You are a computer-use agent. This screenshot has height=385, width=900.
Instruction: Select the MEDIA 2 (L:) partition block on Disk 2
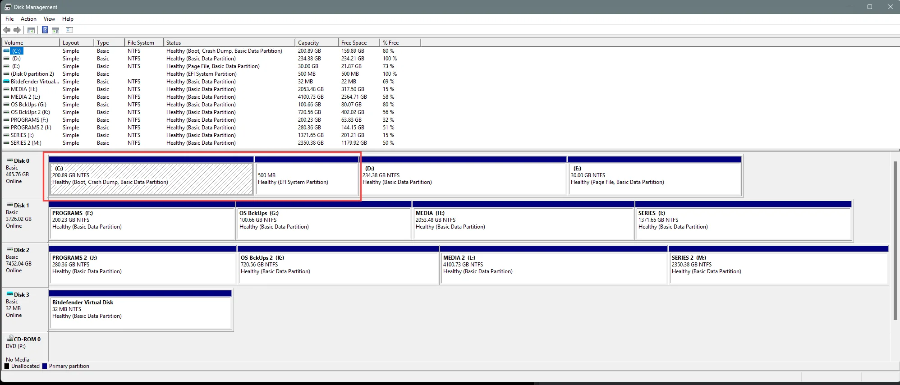click(x=554, y=265)
